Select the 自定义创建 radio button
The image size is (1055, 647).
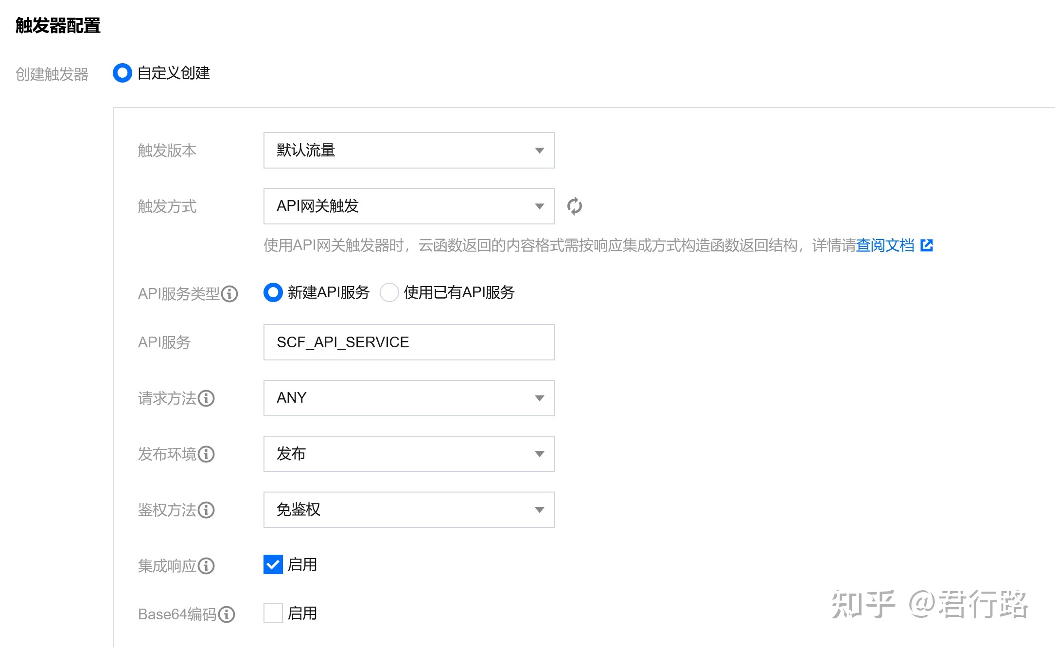[123, 73]
